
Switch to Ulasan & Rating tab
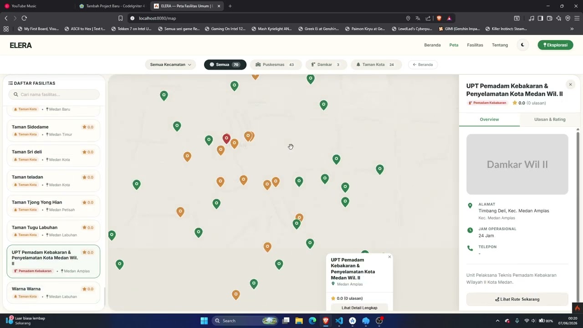click(x=550, y=119)
